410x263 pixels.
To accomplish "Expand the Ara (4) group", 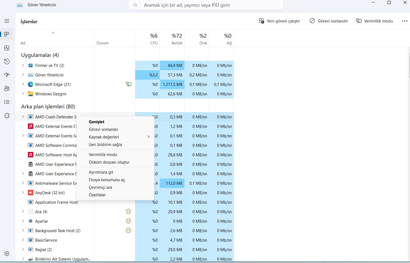I will [23, 212].
